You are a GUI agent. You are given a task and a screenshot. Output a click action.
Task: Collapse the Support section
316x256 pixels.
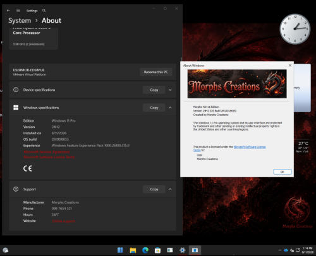click(170, 189)
